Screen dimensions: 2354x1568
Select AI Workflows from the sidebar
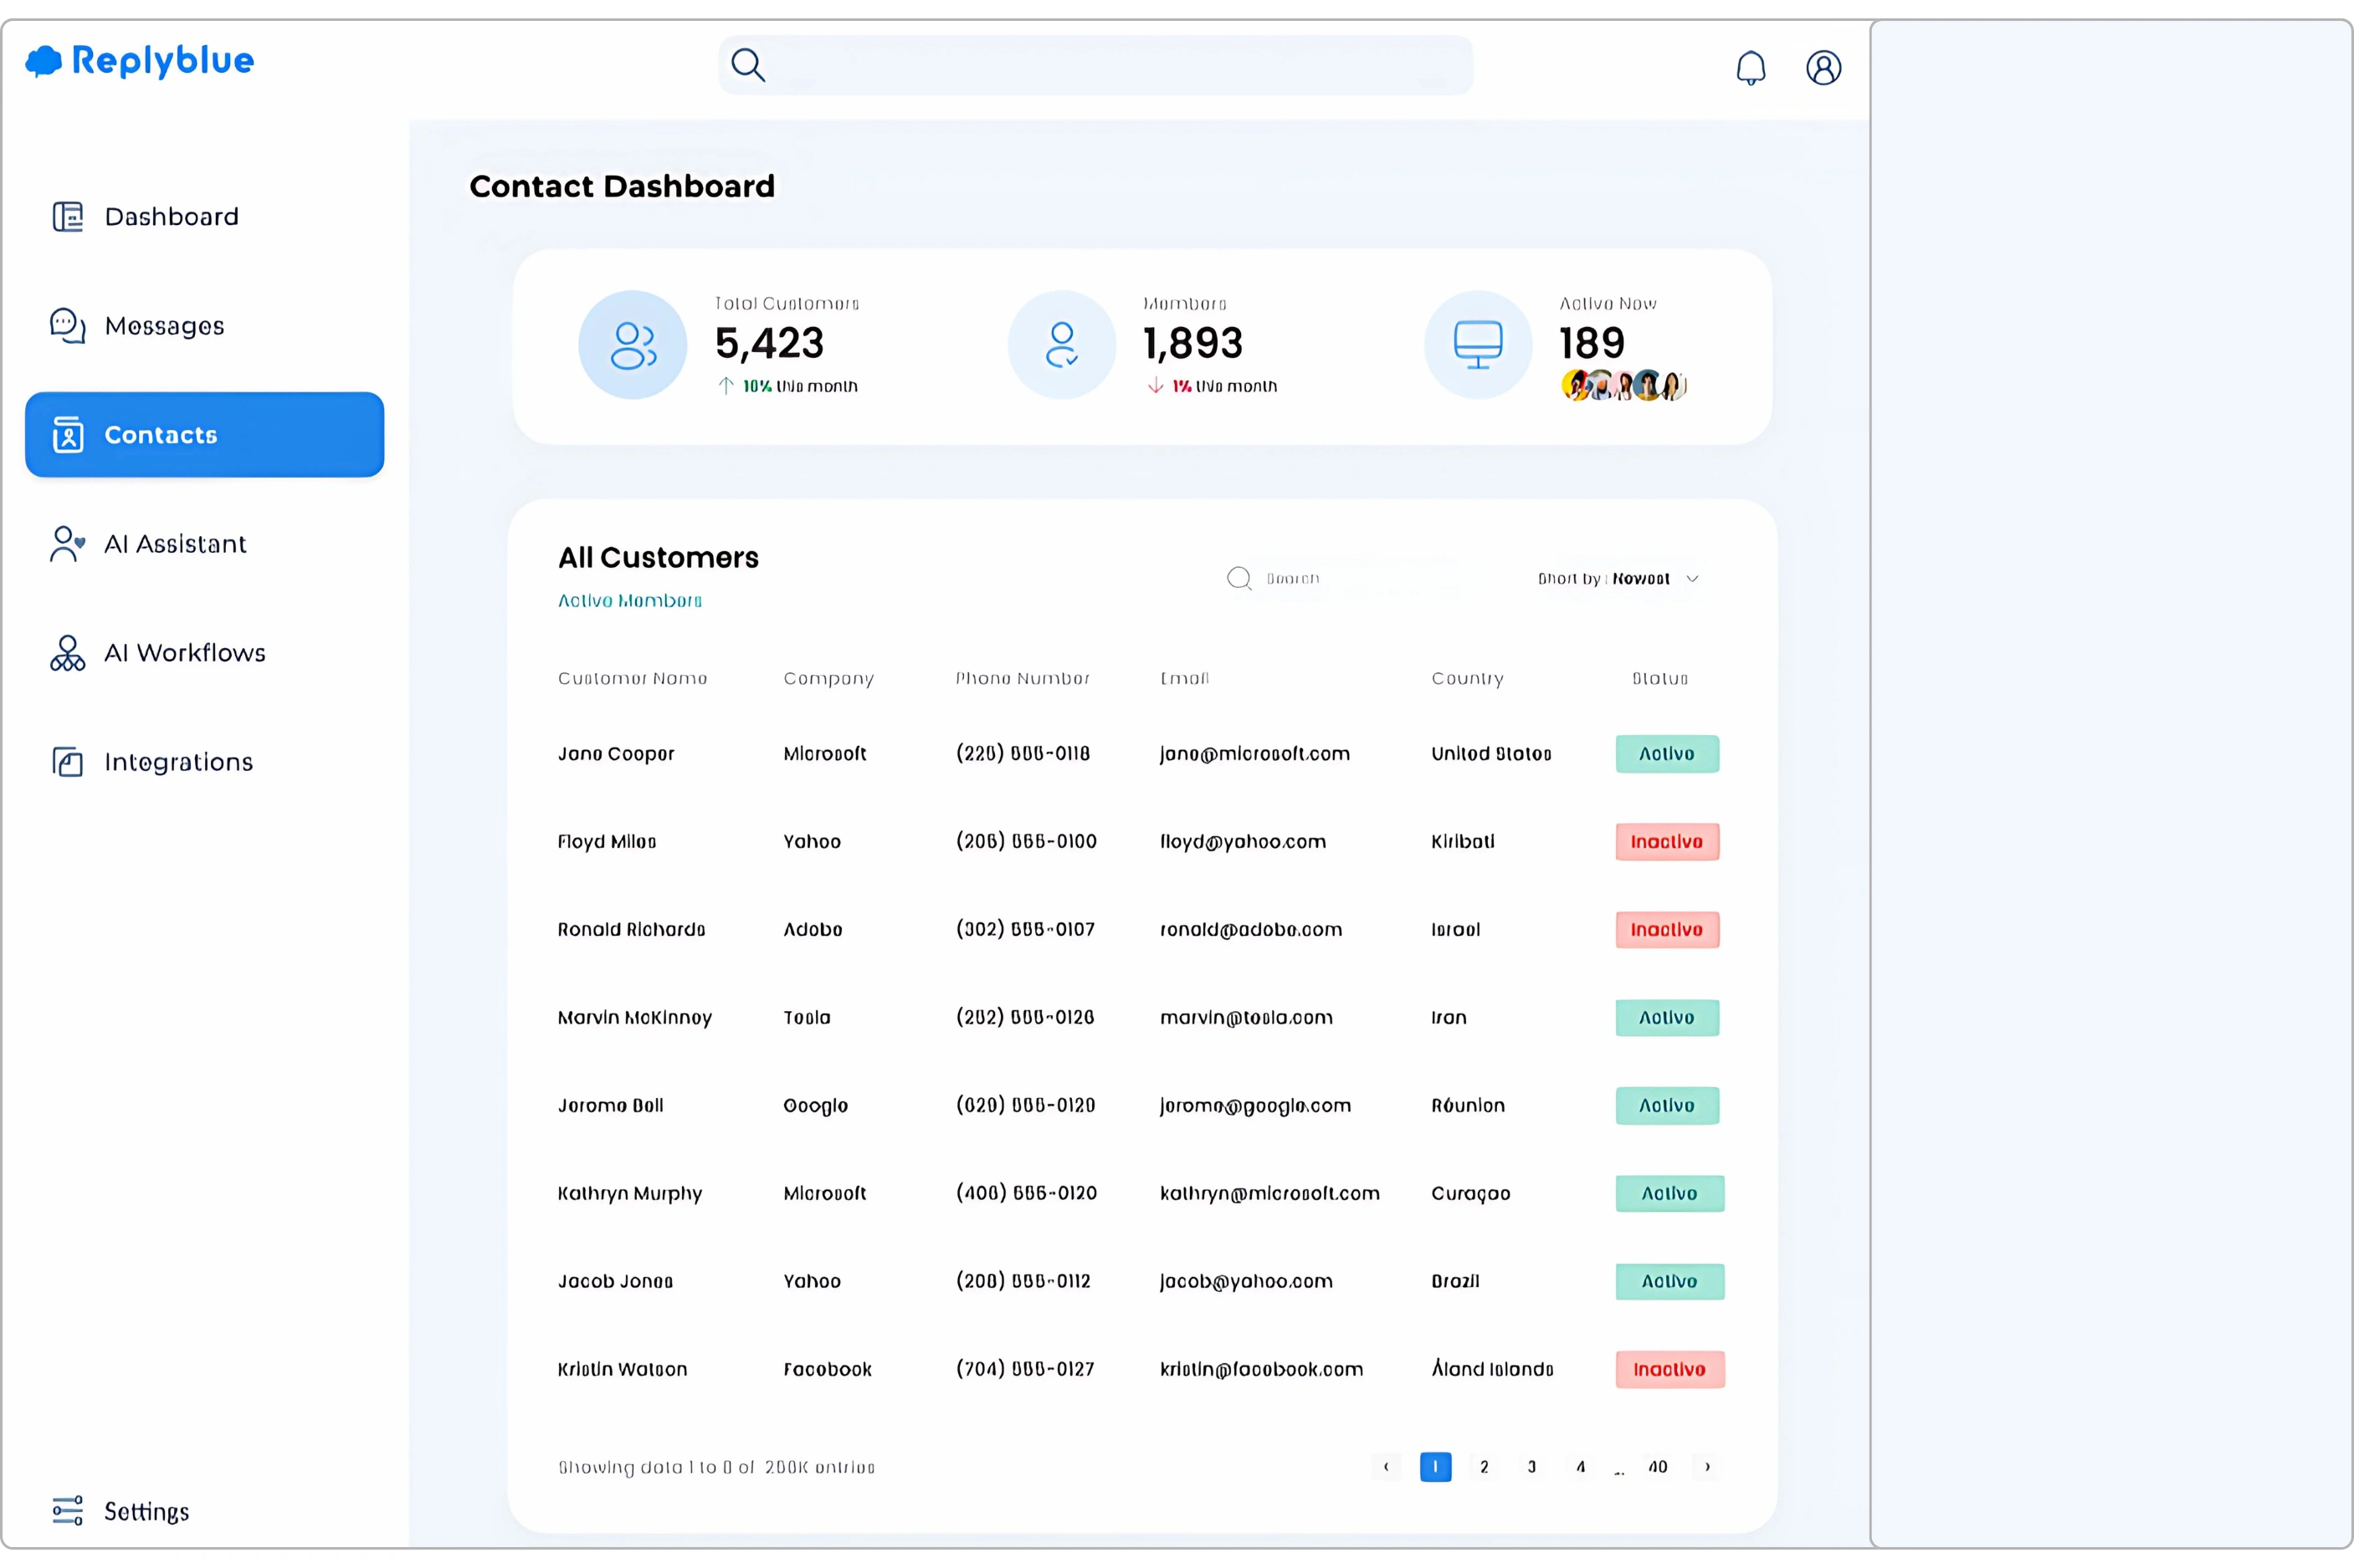184,653
